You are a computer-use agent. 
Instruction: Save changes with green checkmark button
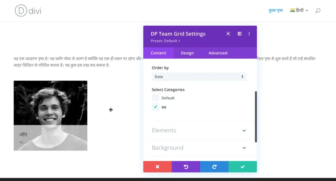coord(242,167)
